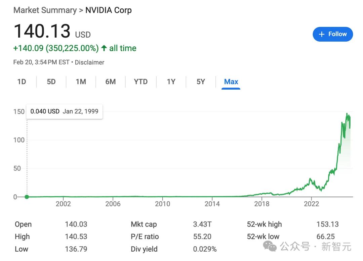363x261 pixels.
Task: Switch chart to 1Y view
Action: point(171,82)
